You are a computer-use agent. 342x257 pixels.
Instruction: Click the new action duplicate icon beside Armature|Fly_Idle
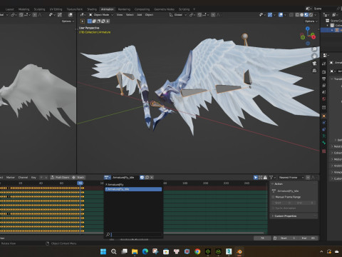click(x=147, y=177)
